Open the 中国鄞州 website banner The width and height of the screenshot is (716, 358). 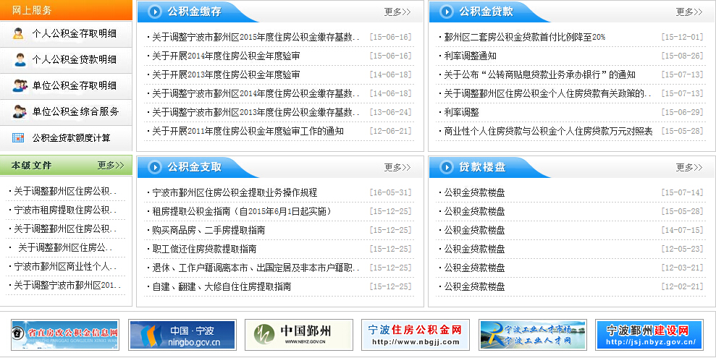pos(299,335)
